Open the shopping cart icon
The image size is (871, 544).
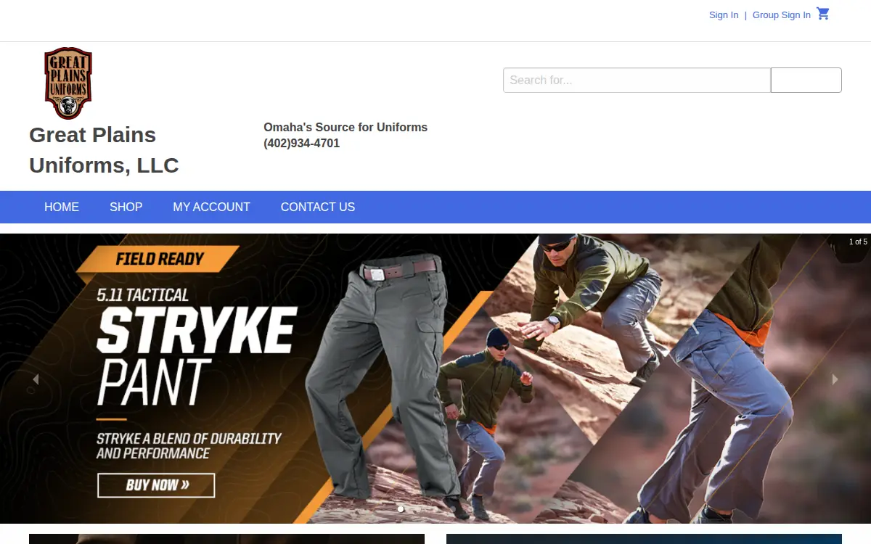[822, 14]
